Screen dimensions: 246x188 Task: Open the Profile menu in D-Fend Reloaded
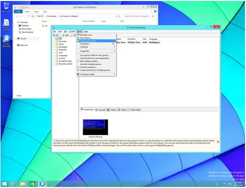click(73, 31)
